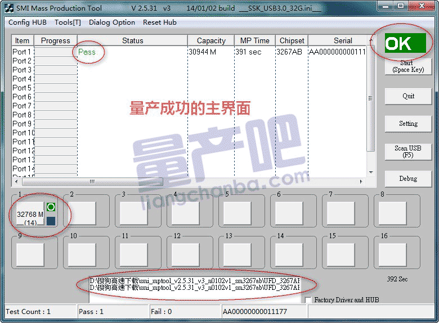Click the vertical scrollbar thumb of port list
Image resolution: width=439 pixels, height=323 pixels.
pos(371,98)
